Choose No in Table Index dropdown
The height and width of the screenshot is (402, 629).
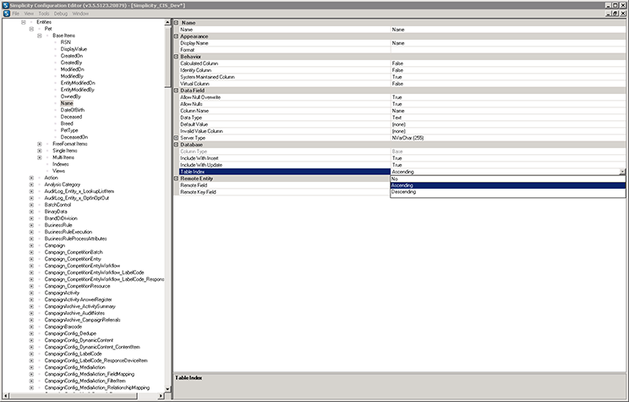(x=508, y=179)
